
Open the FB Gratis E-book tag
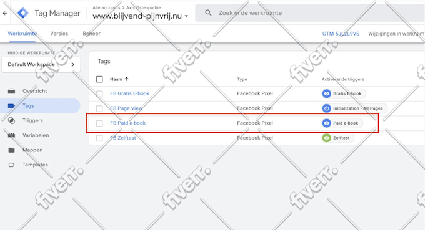[129, 93]
